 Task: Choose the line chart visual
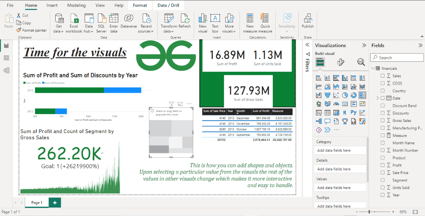(x=319, y=87)
